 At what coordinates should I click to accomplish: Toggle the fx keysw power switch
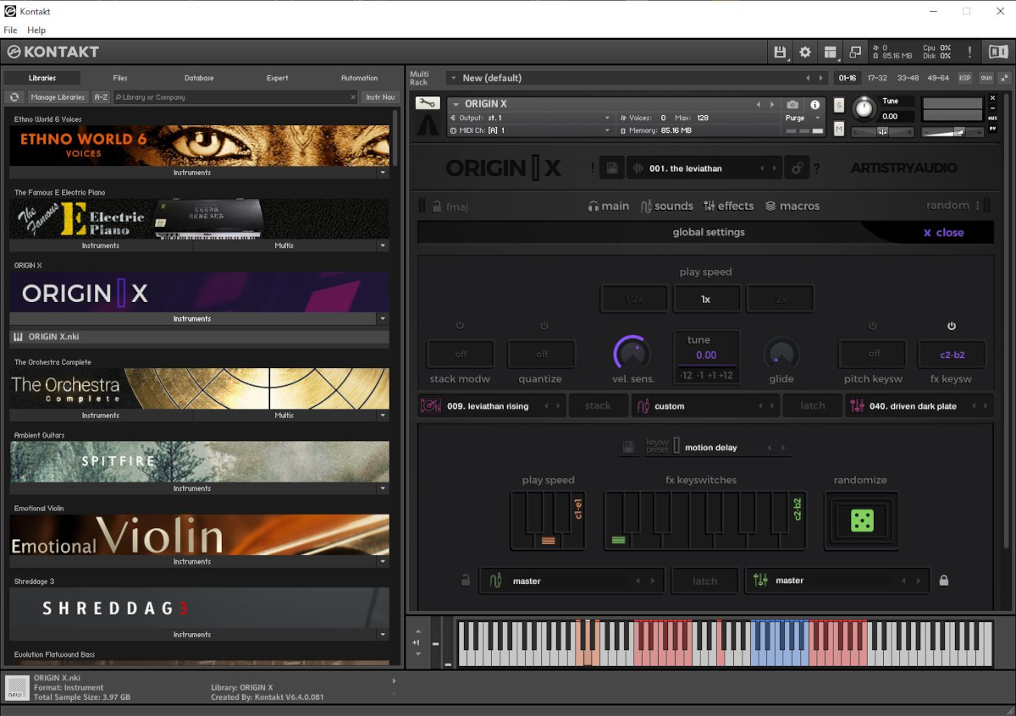click(x=952, y=326)
